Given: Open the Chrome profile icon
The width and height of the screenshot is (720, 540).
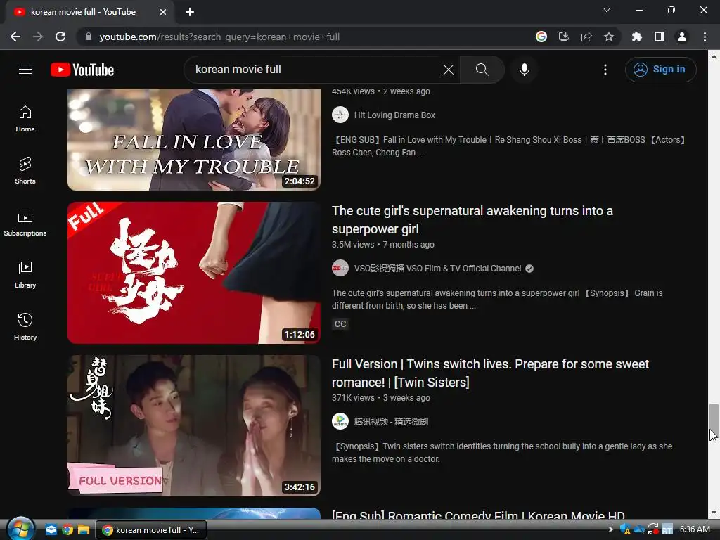Looking at the screenshot, I should coord(682,37).
